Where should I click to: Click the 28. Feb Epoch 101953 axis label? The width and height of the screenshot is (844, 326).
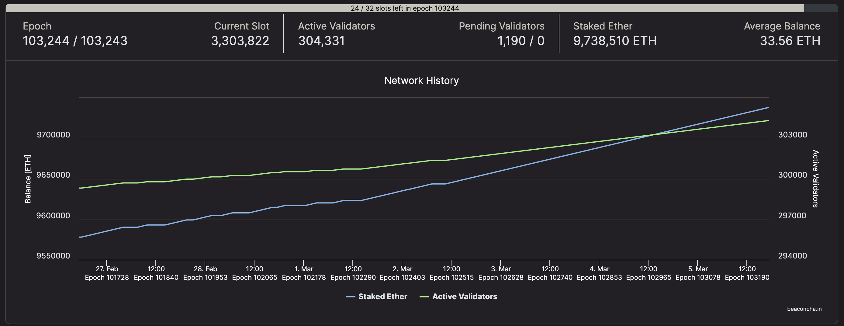pyautogui.click(x=205, y=273)
